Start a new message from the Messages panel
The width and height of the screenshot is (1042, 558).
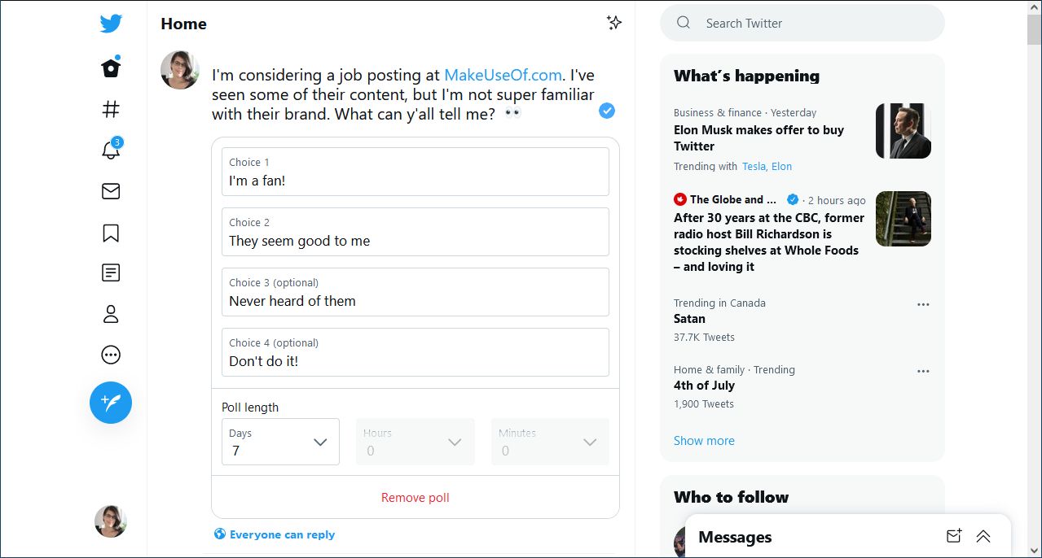953,536
